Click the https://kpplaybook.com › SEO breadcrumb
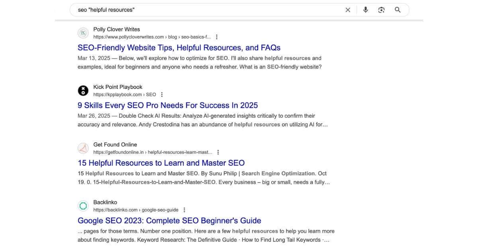Viewport: 478px width, 251px height. coord(125,95)
